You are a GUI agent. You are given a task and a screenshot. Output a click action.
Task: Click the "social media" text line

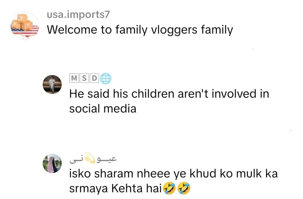[103, 109]
